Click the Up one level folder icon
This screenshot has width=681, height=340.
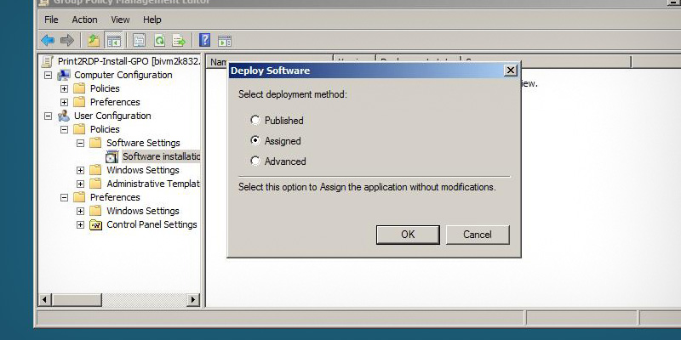coord(94,40)
